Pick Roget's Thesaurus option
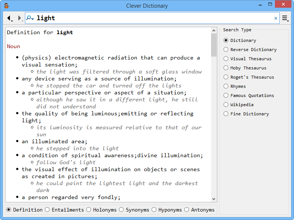294x220 pixels. [249, 77]
